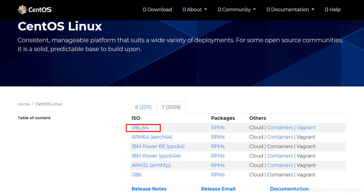
Task: Open RPMs in the ARM64 (aarch64) row
Action: [x=218, y=137]
